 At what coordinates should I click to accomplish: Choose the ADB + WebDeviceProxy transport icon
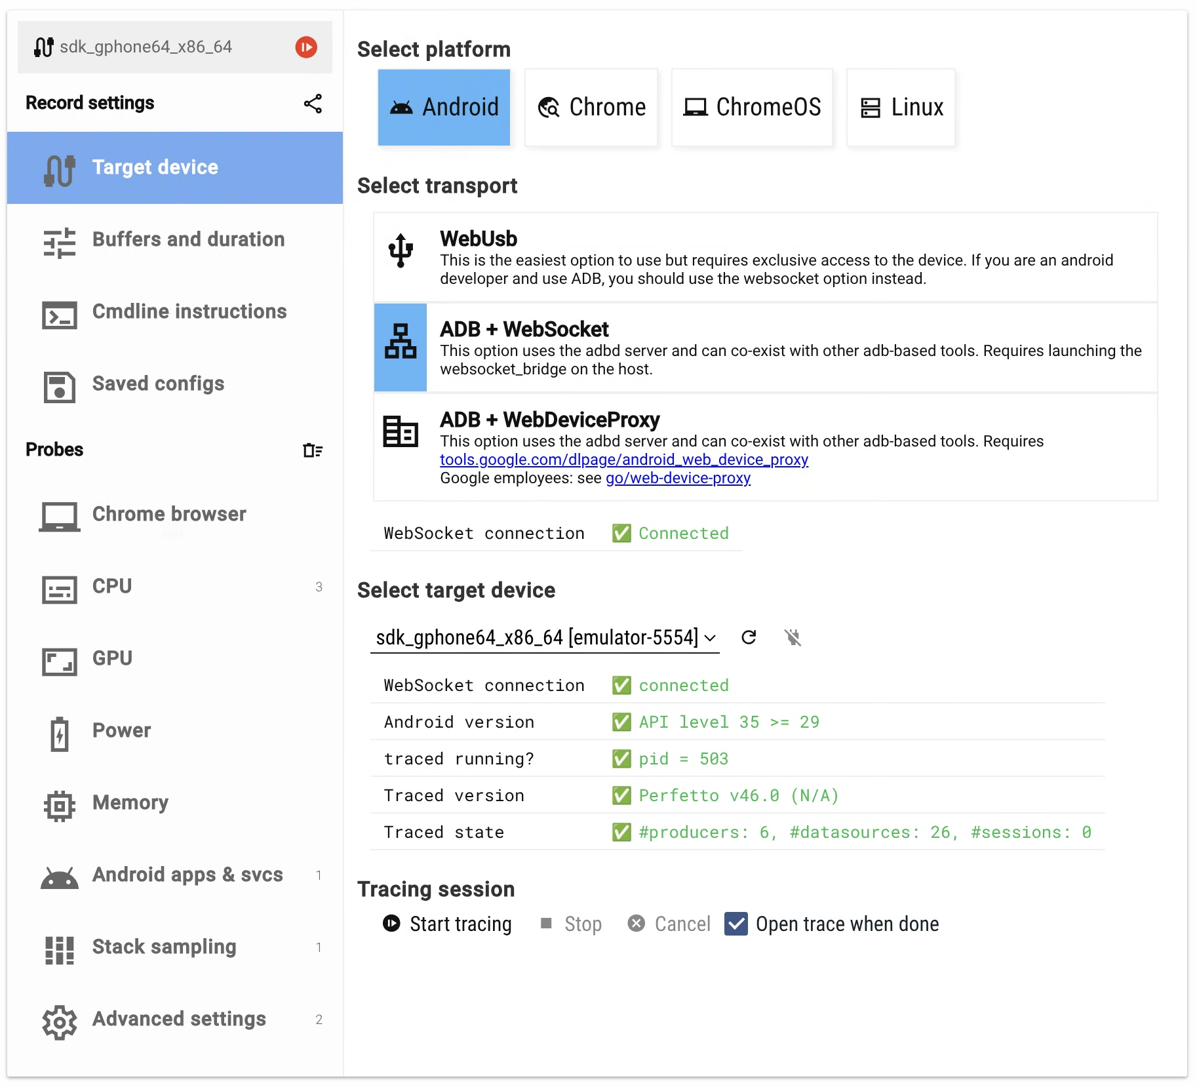[x=401, y=432]
